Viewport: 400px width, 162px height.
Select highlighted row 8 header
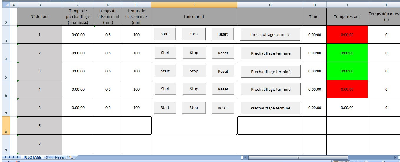[6, 126]
